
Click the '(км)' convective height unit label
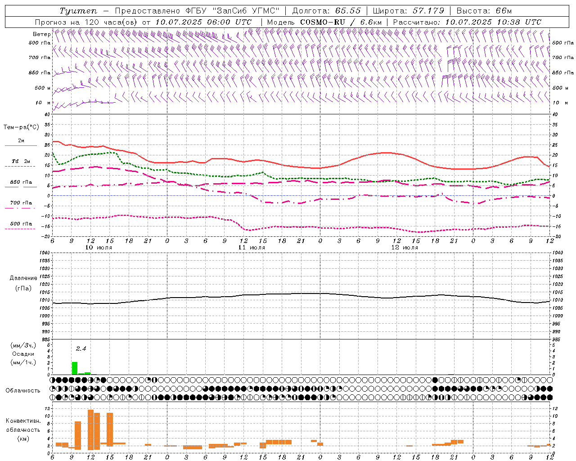[x=23, y=438]
